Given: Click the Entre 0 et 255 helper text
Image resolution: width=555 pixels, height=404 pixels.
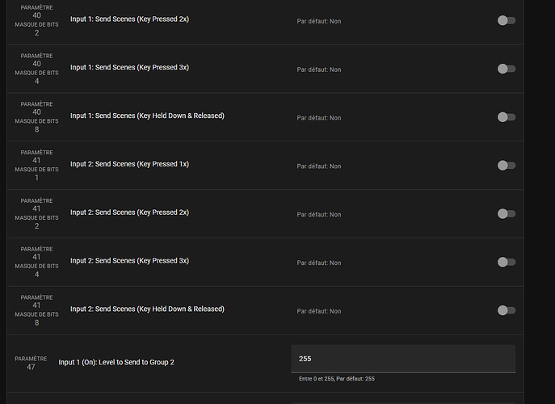Looking at the screenshot, I should 337,378.
